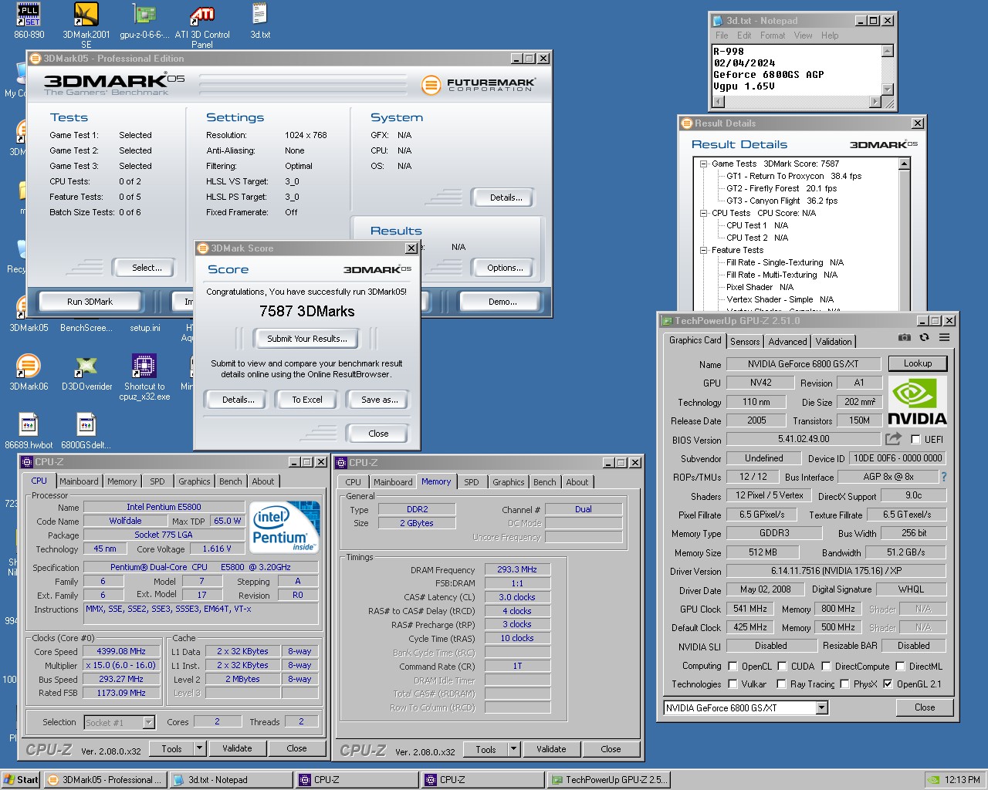Click the Futuremark Corporation logo
Viewport: 988px width, 790px height.
point(479,84)
